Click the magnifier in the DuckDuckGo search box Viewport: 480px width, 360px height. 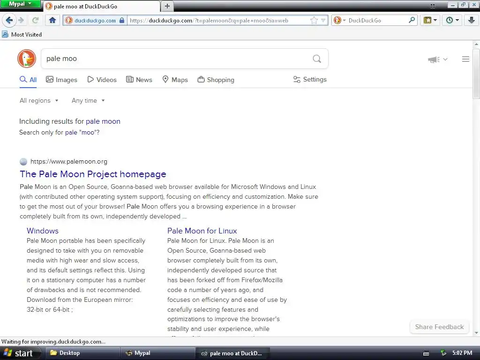[412, 20]
